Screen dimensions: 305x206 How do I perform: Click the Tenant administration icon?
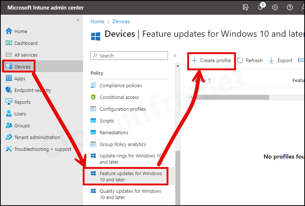(x=9, y=137)
